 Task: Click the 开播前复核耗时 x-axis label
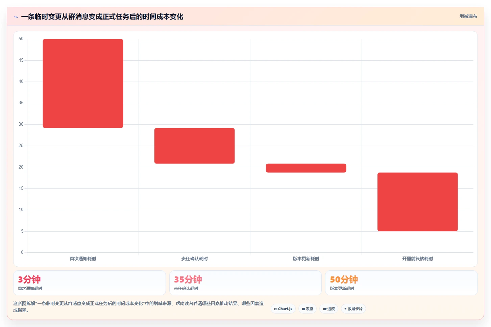[417, 259]
